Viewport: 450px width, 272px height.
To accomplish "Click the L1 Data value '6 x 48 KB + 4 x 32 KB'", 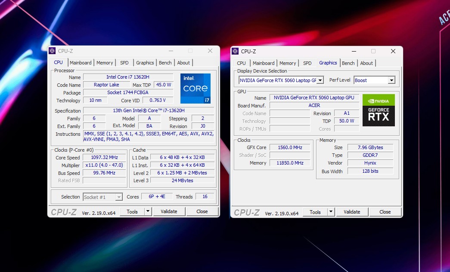I will 183,157.
